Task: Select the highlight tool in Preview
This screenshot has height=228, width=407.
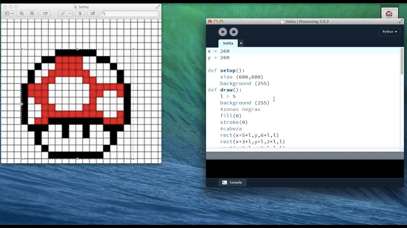Action: click(x=63, y=14)
